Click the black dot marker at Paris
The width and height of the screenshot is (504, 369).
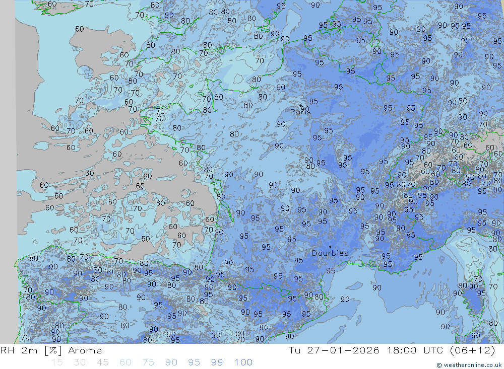300,105
